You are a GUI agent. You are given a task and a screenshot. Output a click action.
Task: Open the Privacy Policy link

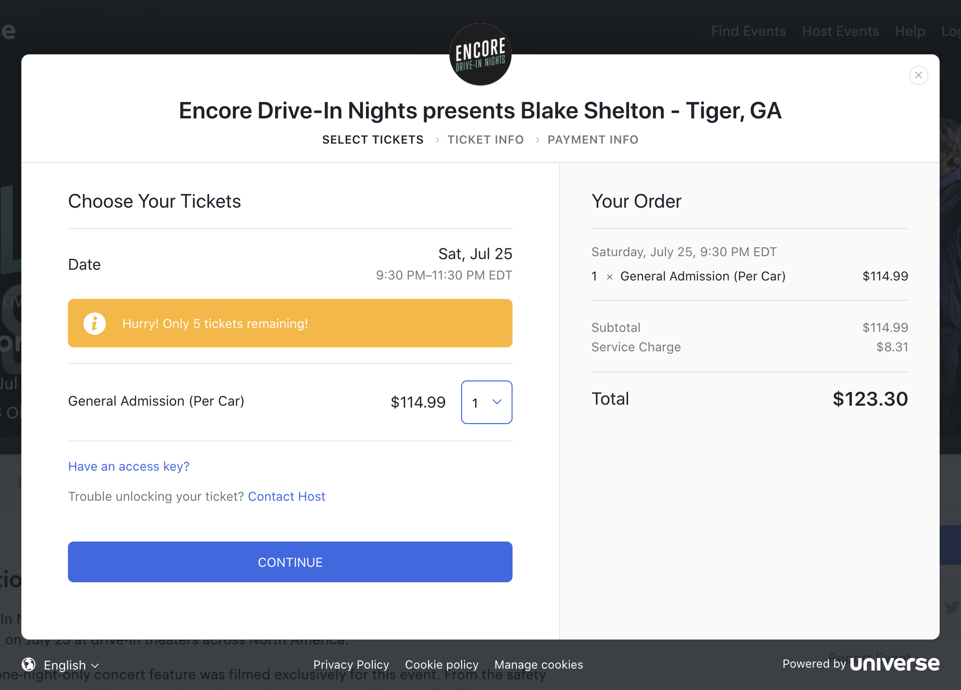351,664
